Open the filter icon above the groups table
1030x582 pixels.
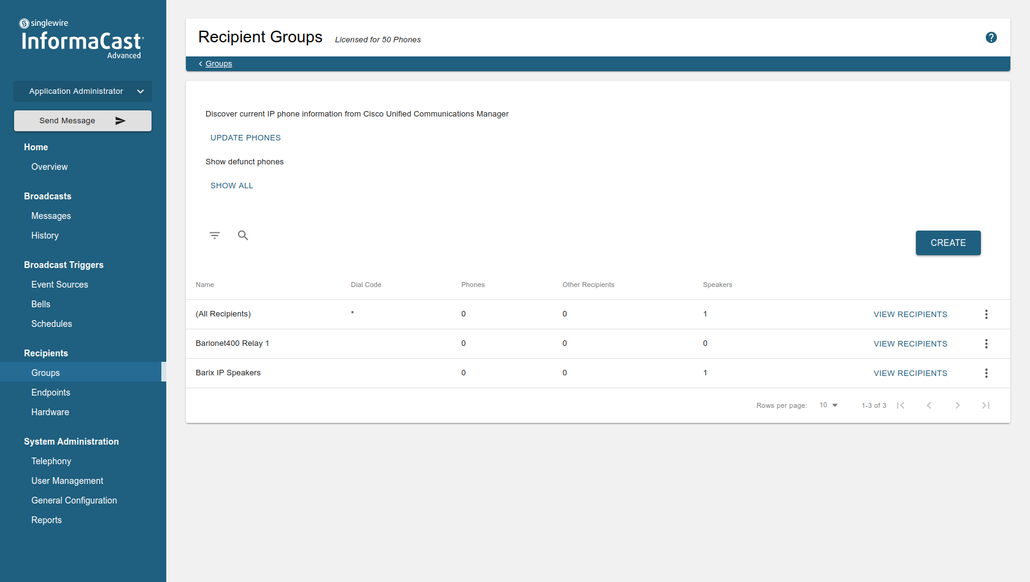click(x=215, y=235)
